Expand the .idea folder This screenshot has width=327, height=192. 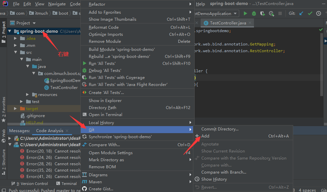coord(15,38)
